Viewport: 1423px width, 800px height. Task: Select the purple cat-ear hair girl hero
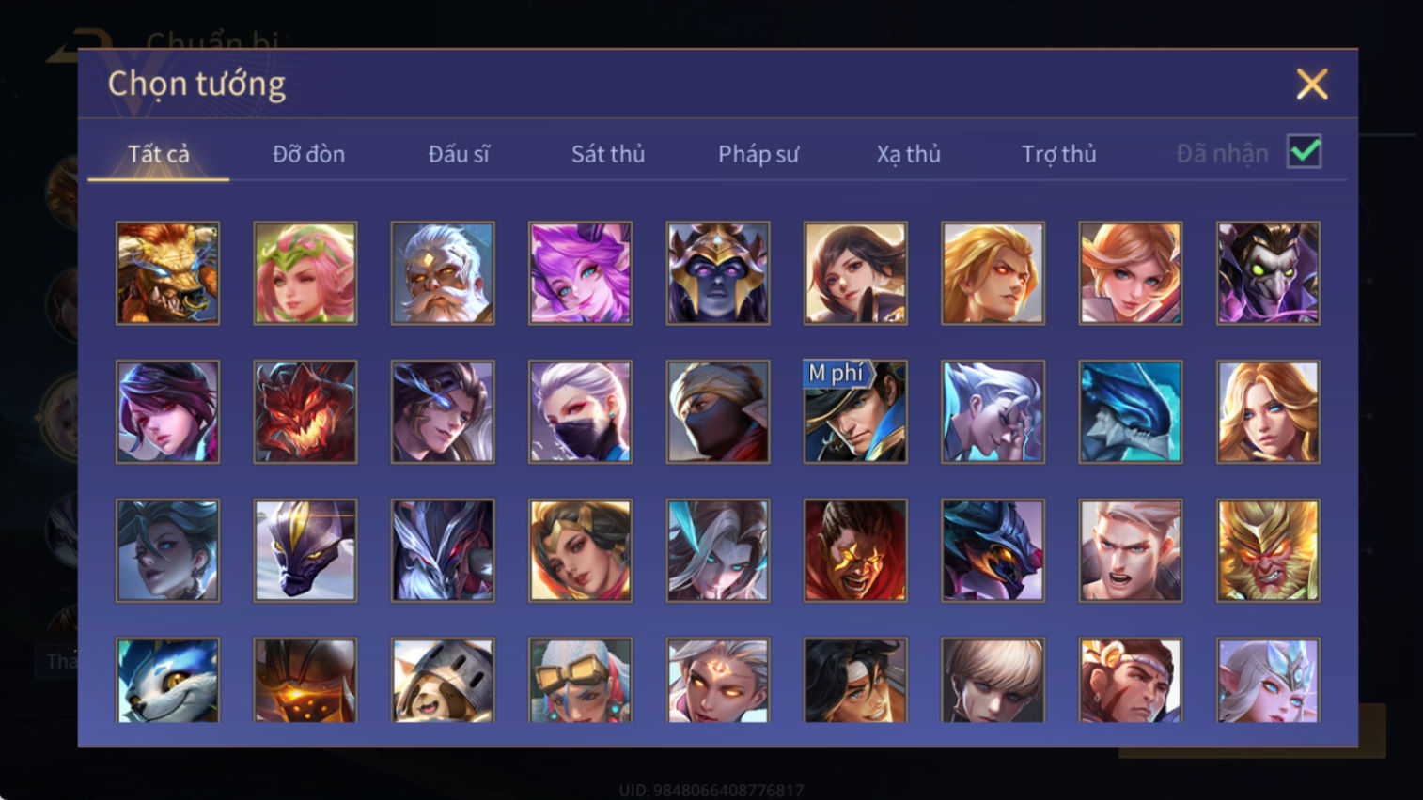pos(580,273)
